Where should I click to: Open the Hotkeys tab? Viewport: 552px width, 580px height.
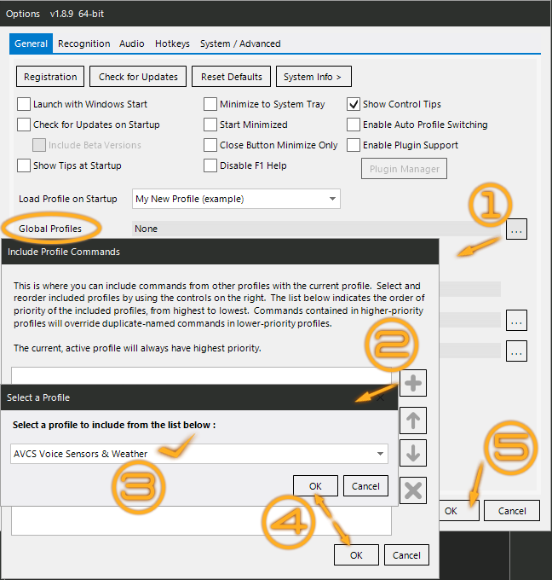tap(172, 43)
